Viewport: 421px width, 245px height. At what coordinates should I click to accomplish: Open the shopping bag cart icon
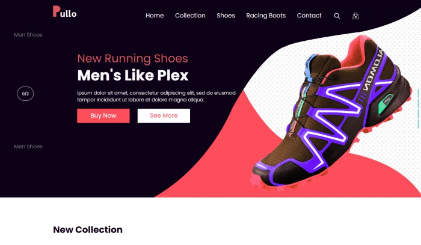pos(355,16)
